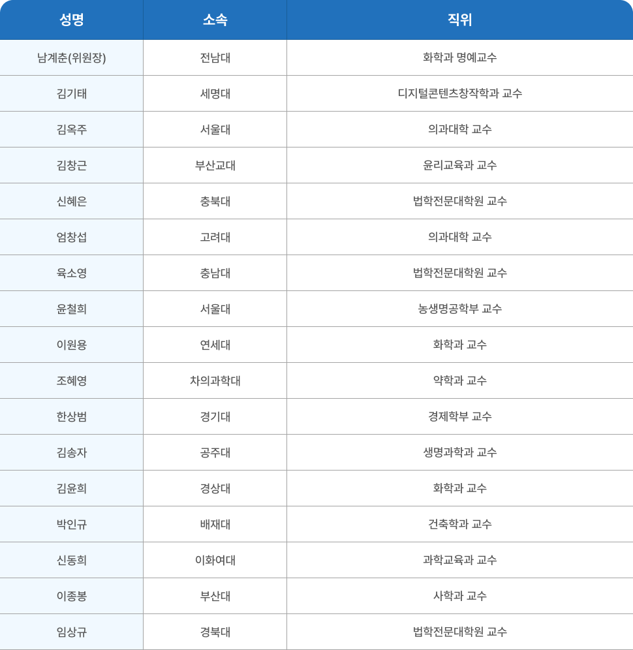Select the 연세대 affiliation cell

(215, 345)
